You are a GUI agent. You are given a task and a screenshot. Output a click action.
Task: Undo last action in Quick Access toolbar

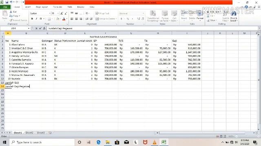coord(11,2)
